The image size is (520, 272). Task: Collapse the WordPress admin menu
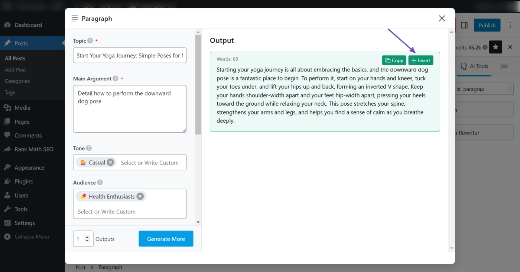tap(27, 236)
